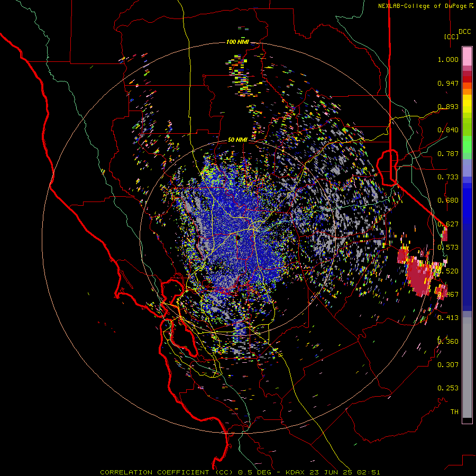Viewport: 476px width, 476px height.
Task: Select the 0.840 legend value
Action: tap(448, 130)
